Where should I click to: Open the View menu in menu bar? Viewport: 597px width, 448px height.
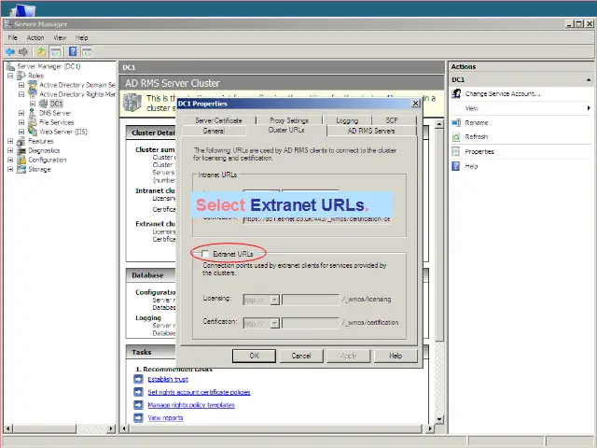[x=60, y=37]
